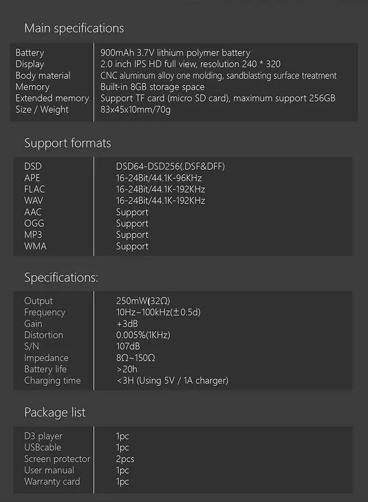This screenshot has width=368, height=502.
Task: Select the APE 16-24Bit/44.1K-96KHz value
Action: pos(159,178)
